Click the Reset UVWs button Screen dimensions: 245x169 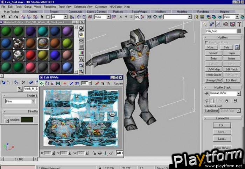pyautogui.click(x=222, y=148)
